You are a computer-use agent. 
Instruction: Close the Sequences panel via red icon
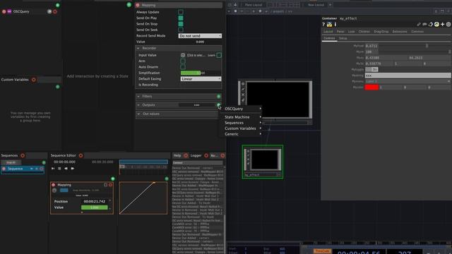click(23, 155)
